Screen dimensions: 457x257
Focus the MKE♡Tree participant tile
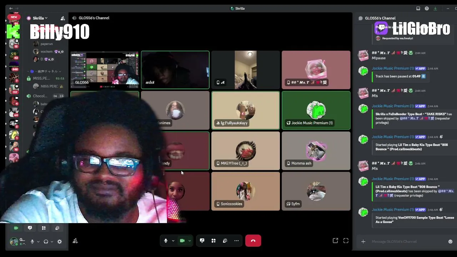coord(246,151)
